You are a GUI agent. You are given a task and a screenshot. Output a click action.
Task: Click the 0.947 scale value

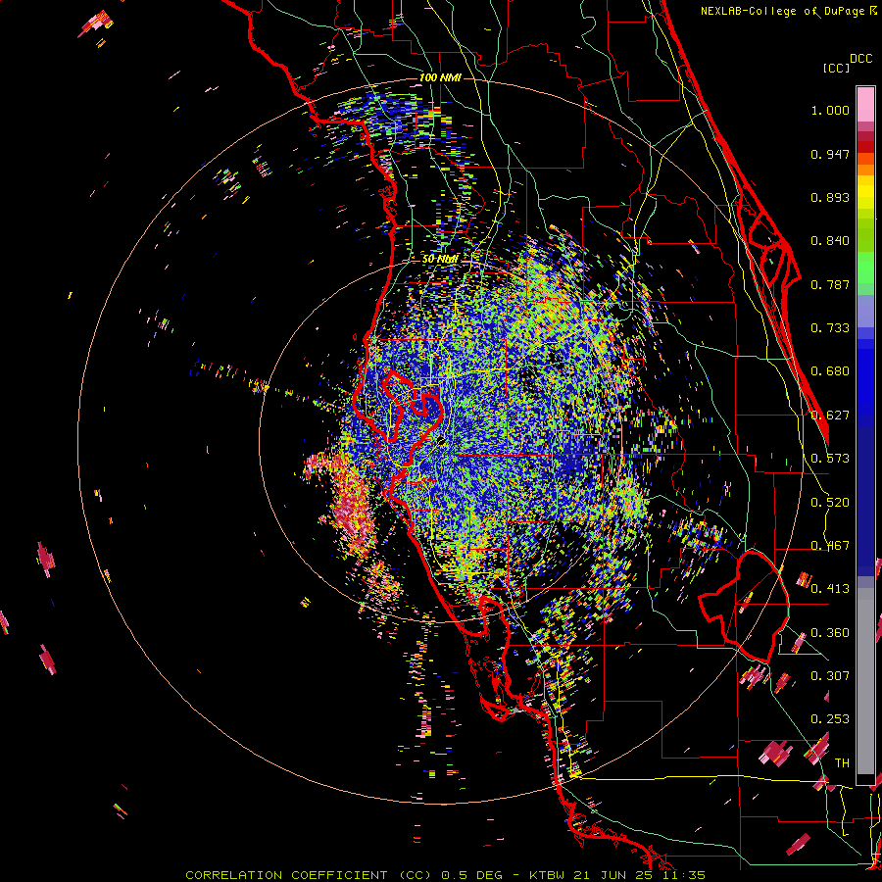[830, 154]
